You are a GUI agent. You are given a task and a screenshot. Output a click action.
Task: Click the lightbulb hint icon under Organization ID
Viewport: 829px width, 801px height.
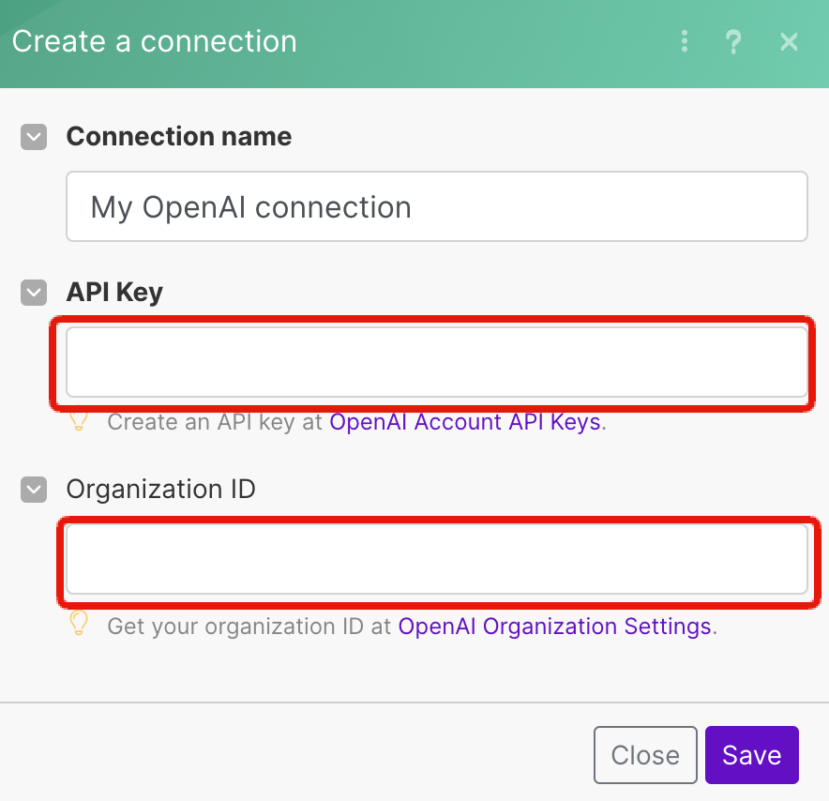79,624
